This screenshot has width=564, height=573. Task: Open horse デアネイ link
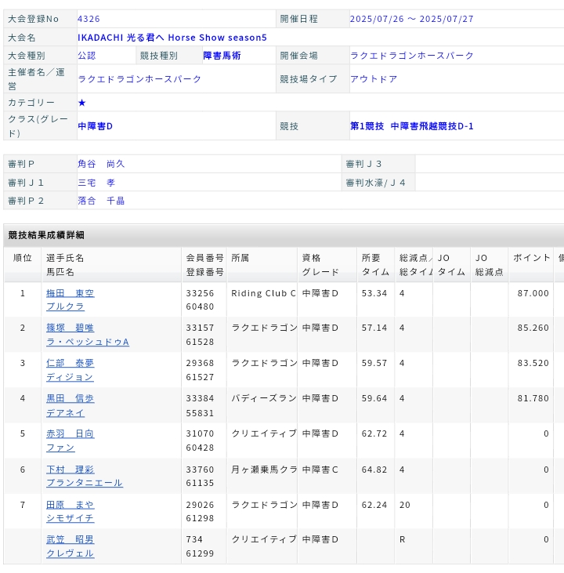click(x=65, y=413)
